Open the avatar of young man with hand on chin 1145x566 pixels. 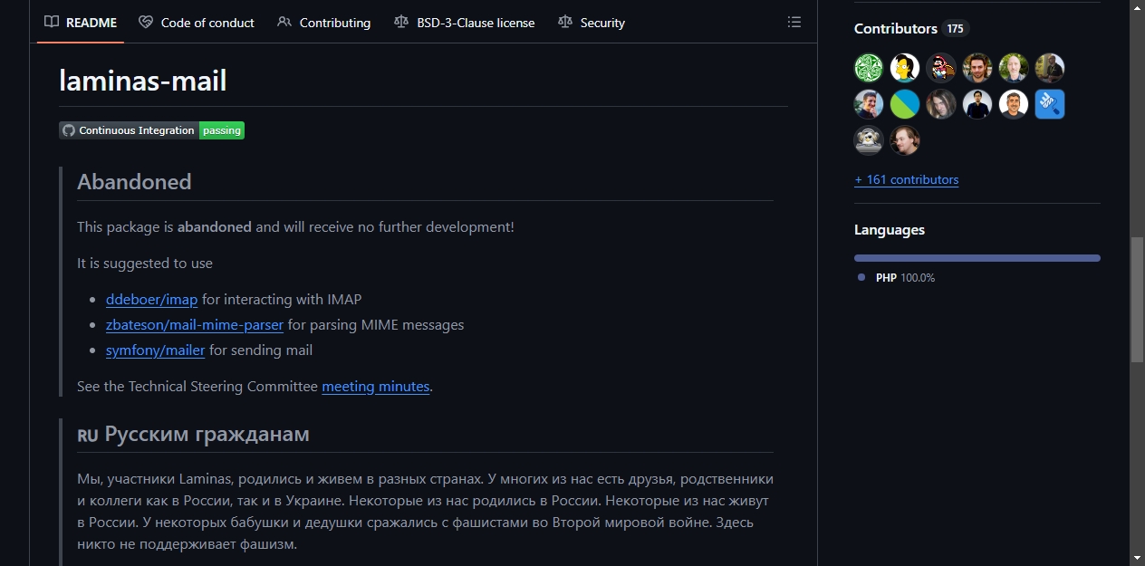[x=869, y=104]
